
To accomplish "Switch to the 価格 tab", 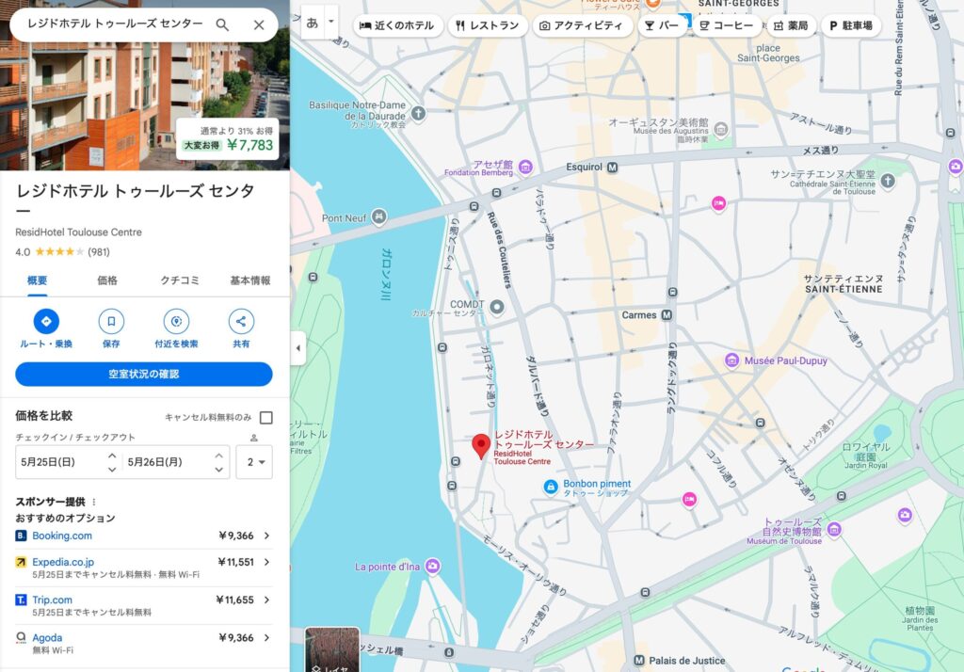I will (x=107, y=281).
